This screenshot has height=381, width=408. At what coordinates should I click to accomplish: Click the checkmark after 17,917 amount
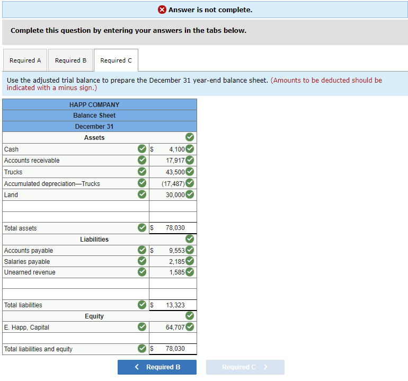tap(190, 160)
